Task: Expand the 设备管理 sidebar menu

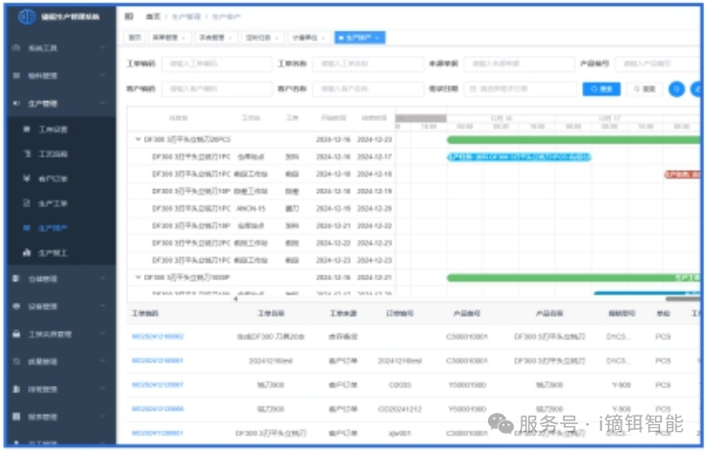Action: tap(103, 307)
